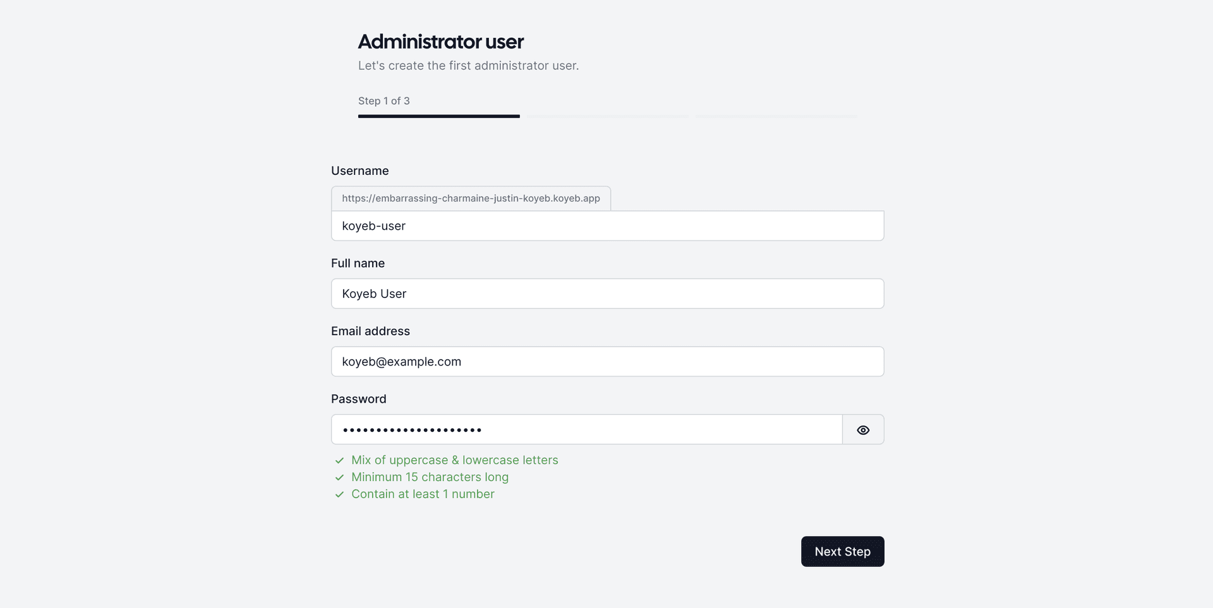The image size is (1213, 608).
Task: Click the Password label
Action: [x=358, y=399]
